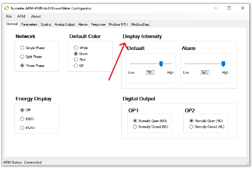Choose White as default color
The image size is (252, 169).
(81, 48)
